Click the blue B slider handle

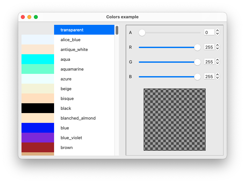click(x=197, y=77)
